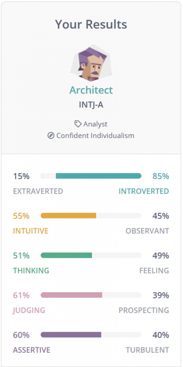
Task: Click the Architect avatar illustration
Action: (91, 63)
